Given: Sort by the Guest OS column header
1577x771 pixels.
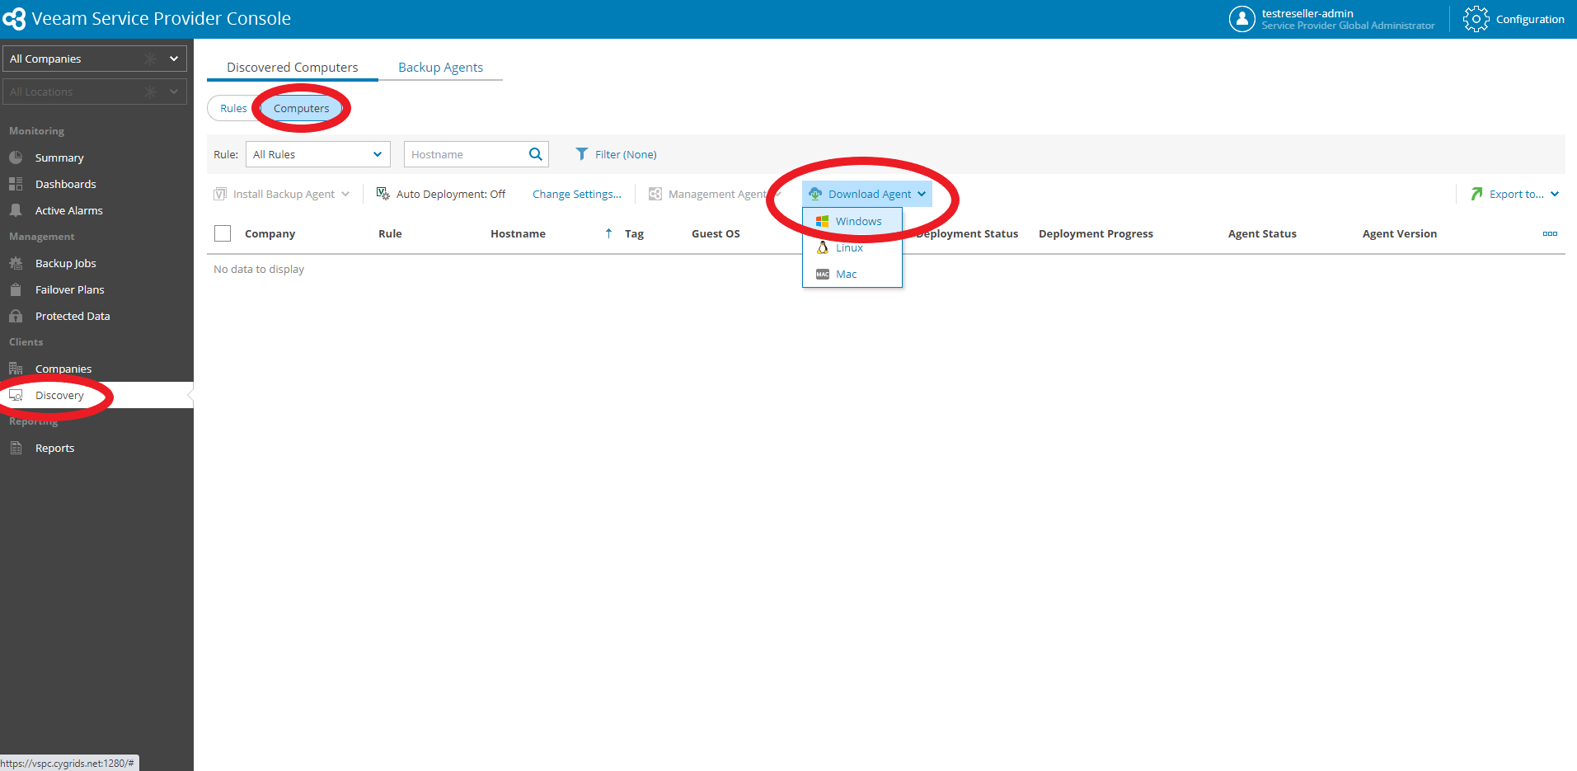Looking at the screenshot, I should coord(716,233).
